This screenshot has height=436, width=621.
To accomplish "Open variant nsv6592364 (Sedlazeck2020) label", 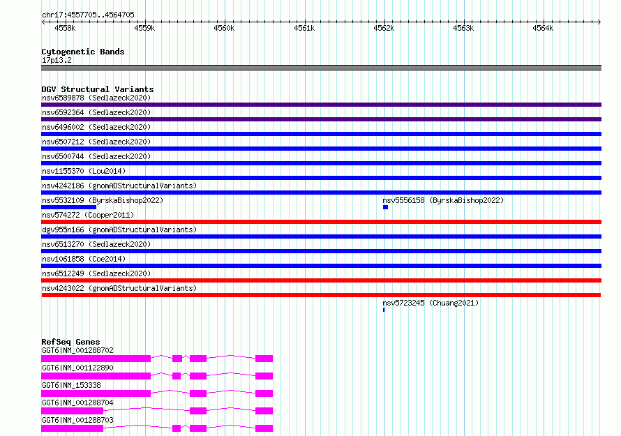I will click(96, 112).
